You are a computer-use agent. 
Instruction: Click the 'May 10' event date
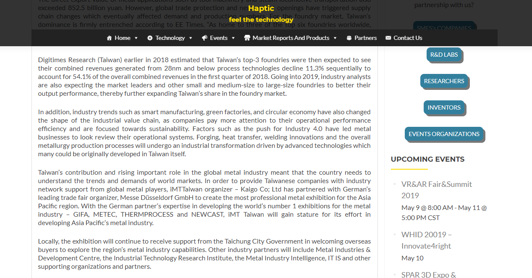click(412, 258)
